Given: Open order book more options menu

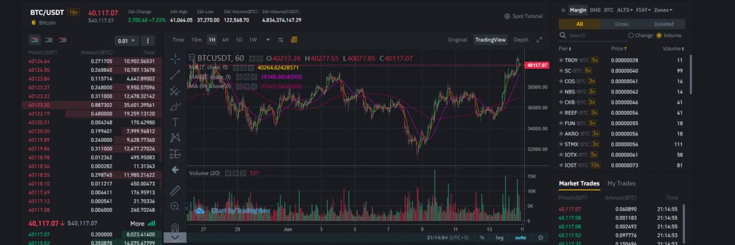Looking at the screenshot, I should tap(148, 41).
